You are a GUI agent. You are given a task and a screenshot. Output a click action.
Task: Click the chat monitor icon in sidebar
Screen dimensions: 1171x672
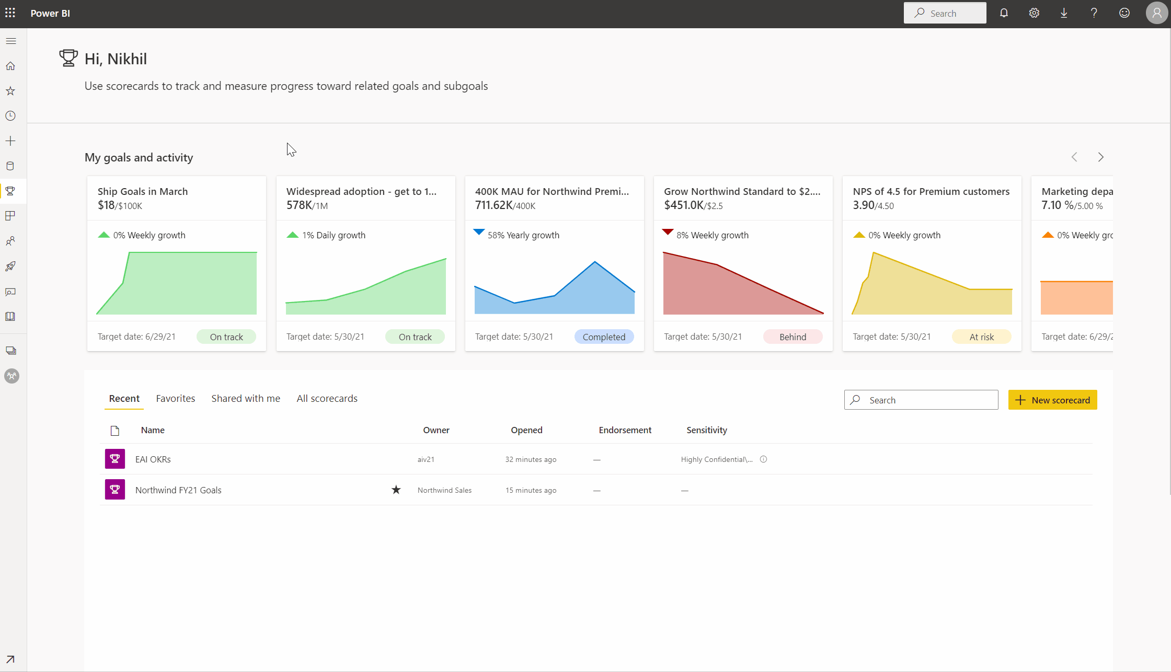[10, 292]
